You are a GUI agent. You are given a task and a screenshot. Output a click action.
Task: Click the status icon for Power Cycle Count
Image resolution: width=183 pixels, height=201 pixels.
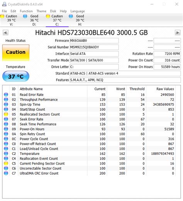tap(6, 139)
